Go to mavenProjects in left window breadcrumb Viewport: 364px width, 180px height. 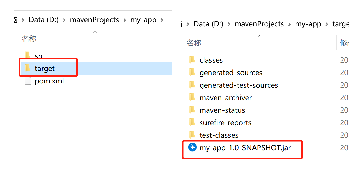[94, 20]
